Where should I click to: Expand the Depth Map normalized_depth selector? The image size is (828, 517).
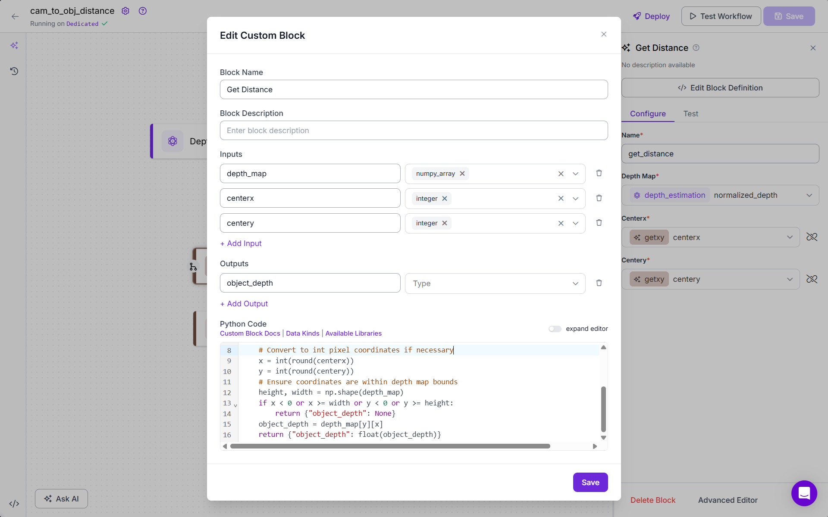[x=809, y=195]
